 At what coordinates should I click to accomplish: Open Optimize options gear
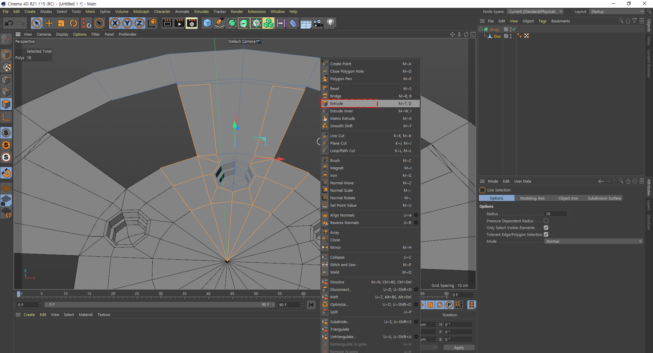pos(416,304)
